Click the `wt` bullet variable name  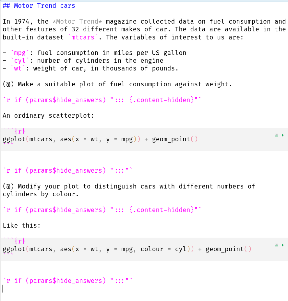[18, 69]
